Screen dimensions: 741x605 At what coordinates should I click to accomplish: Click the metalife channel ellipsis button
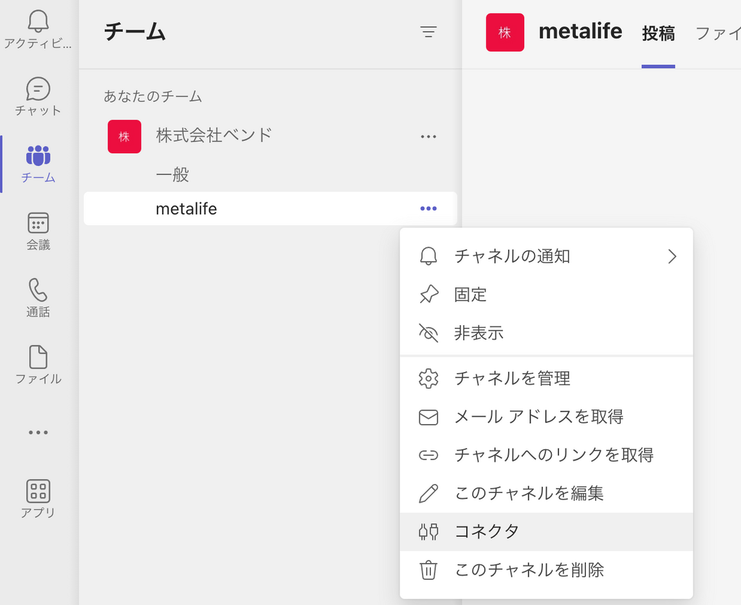click(x=428, y=209)
